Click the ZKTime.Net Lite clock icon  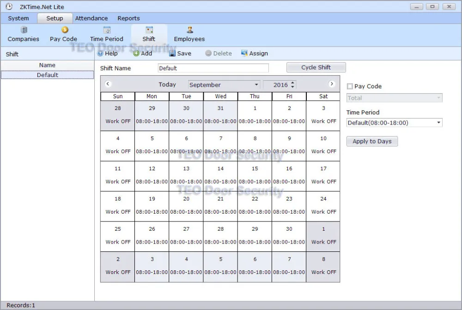[9, 6]
